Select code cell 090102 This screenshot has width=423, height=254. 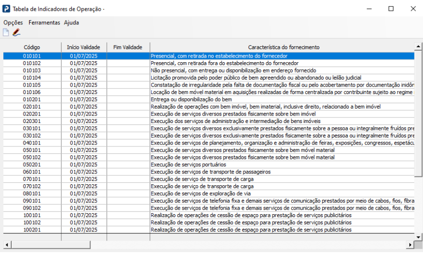[32, 209]
